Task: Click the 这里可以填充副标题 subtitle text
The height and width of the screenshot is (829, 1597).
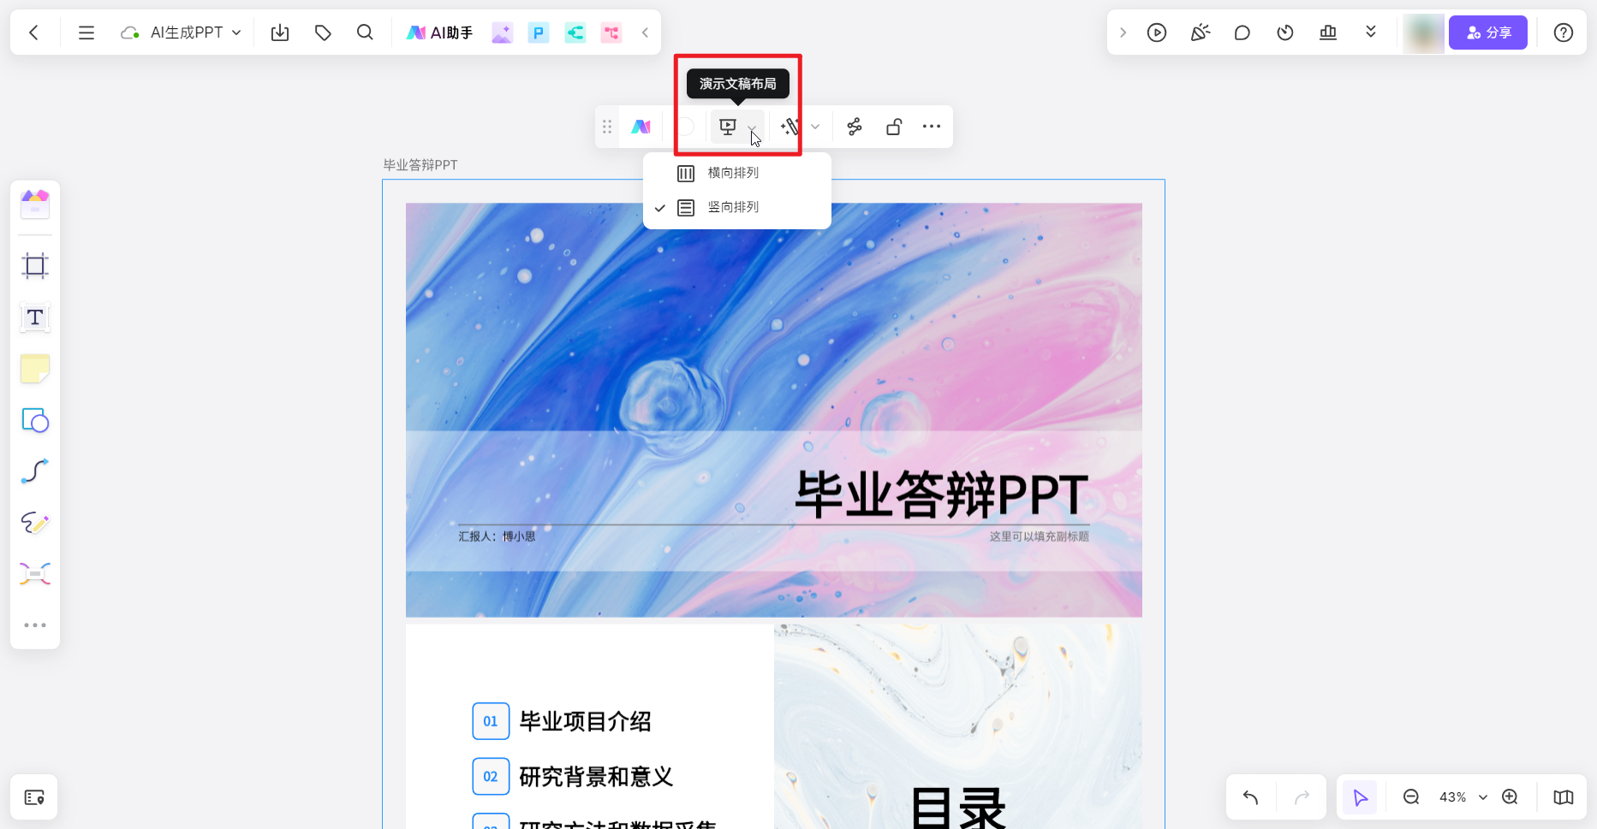Action: click(1040, 536)
